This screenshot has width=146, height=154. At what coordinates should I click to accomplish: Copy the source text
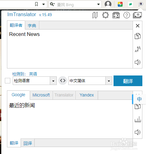138,36
